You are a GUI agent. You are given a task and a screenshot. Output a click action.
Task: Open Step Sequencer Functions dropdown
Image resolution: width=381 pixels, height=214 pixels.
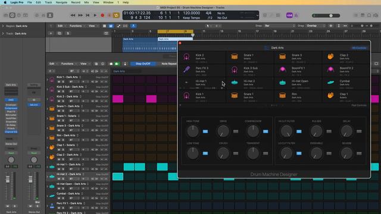point(68,64)
